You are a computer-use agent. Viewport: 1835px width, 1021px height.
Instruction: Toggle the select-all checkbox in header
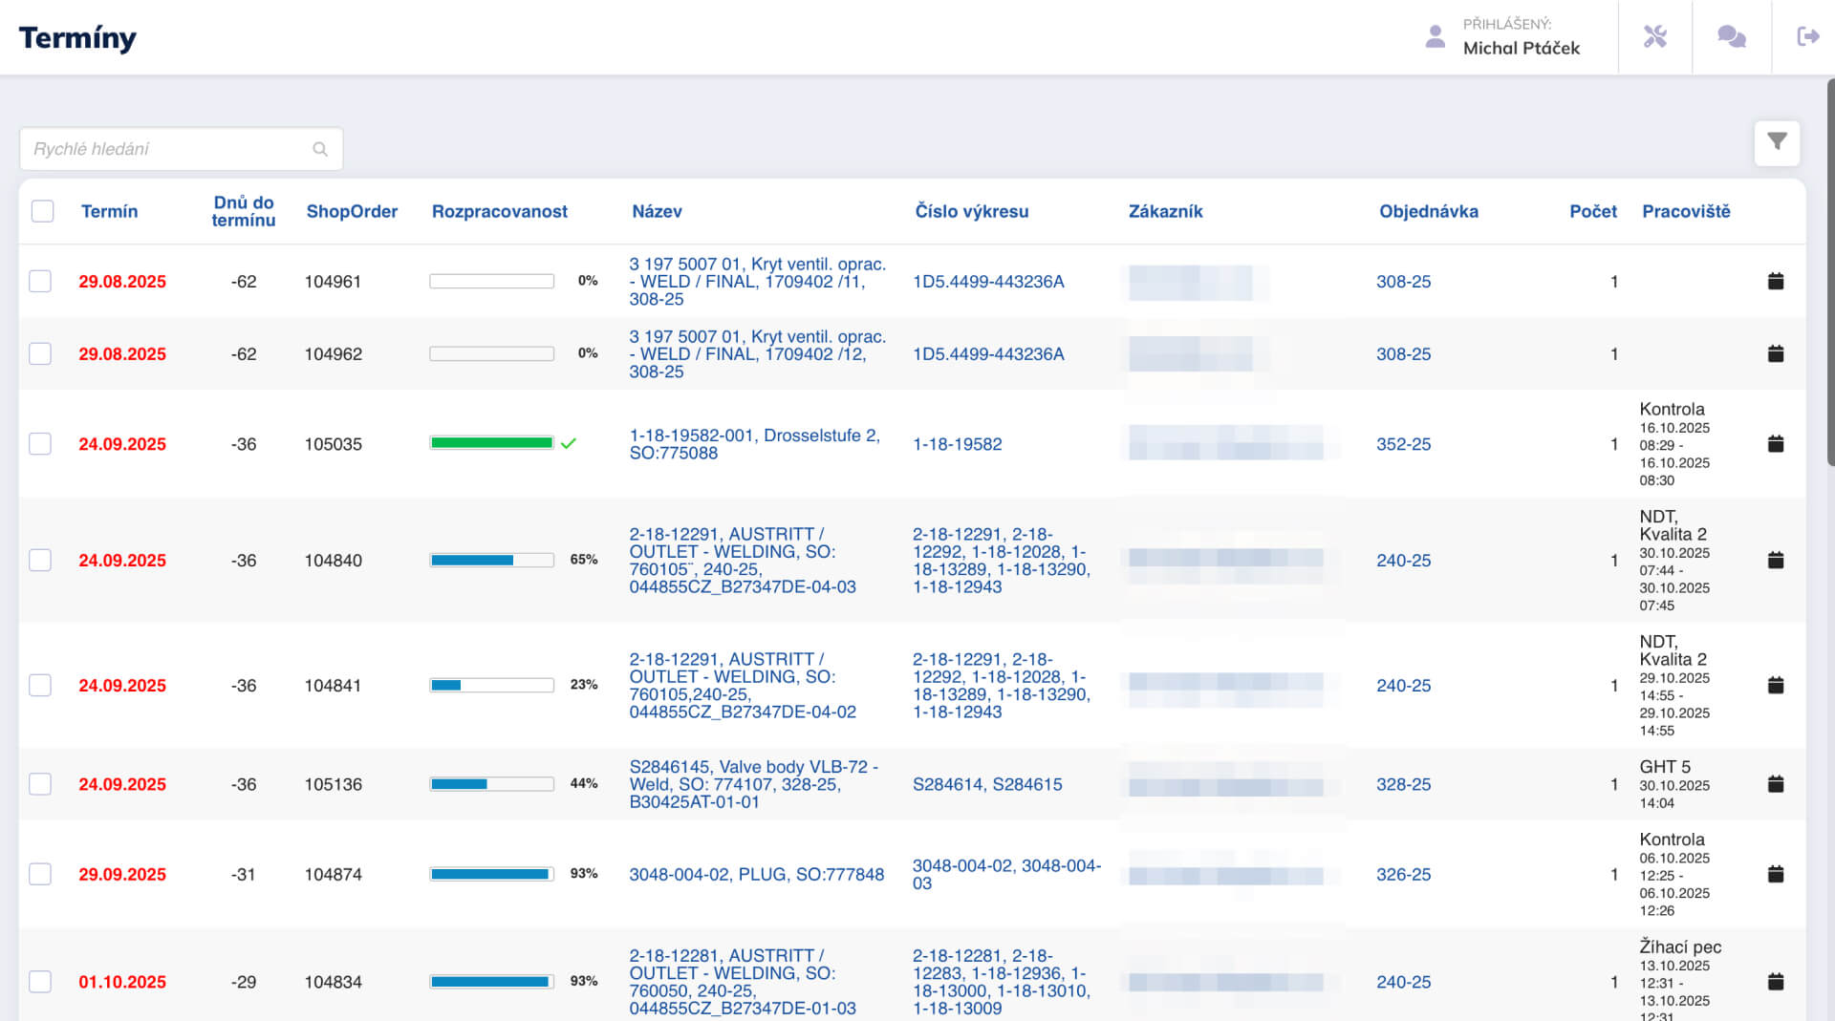pos(42,211)
